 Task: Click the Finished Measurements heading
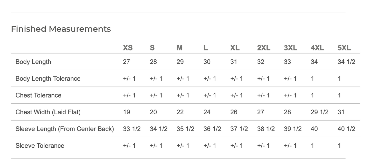point(61,29)
